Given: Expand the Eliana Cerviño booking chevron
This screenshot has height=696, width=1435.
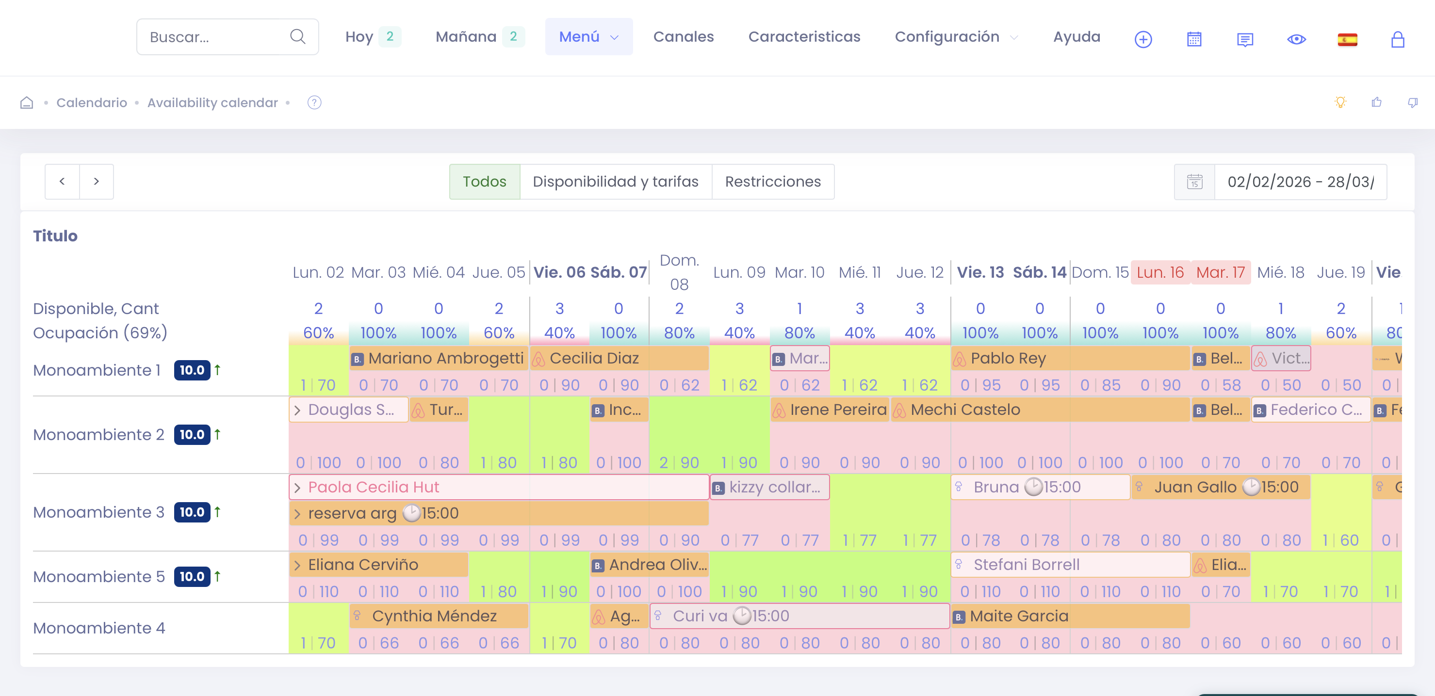Looking at the screenshot, I should 297,565.
